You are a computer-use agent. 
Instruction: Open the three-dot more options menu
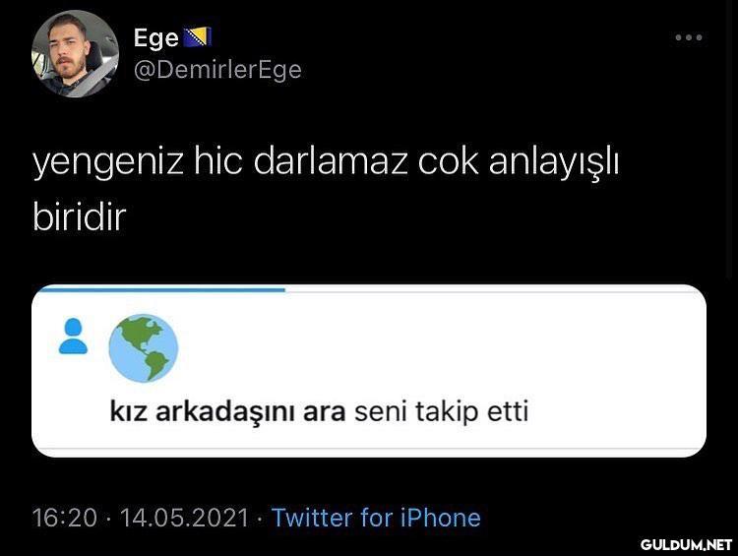click(x=689, y=37)
